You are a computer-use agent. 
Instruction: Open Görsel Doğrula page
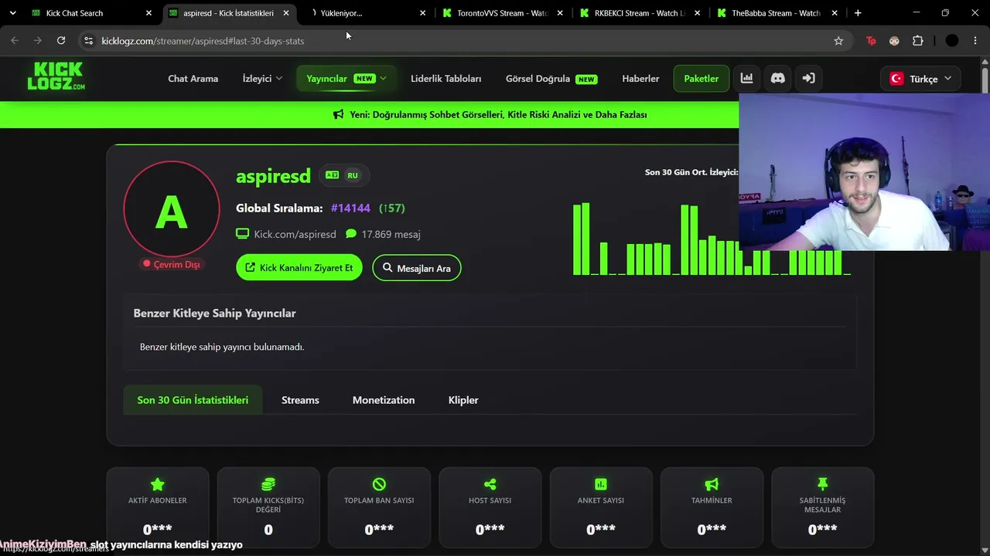pos(551,78)
